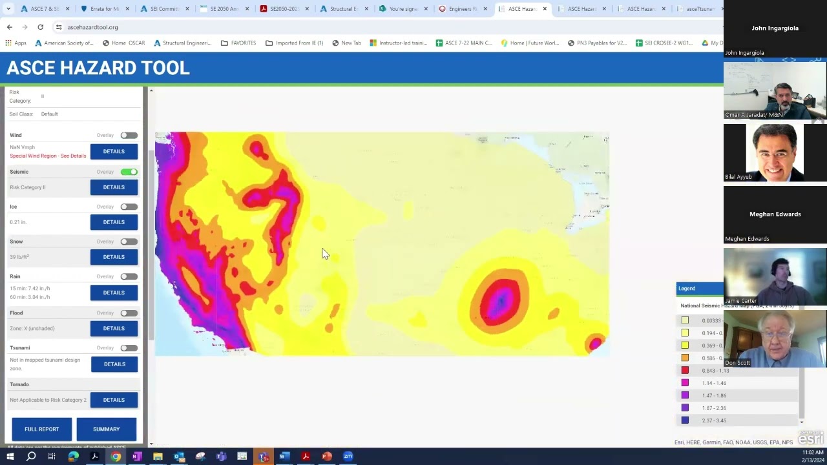This screenshot has height=465, width=827.
Task: Click the 2.37 - 3.45 dark blue swatch
Action: pos(685,420)
